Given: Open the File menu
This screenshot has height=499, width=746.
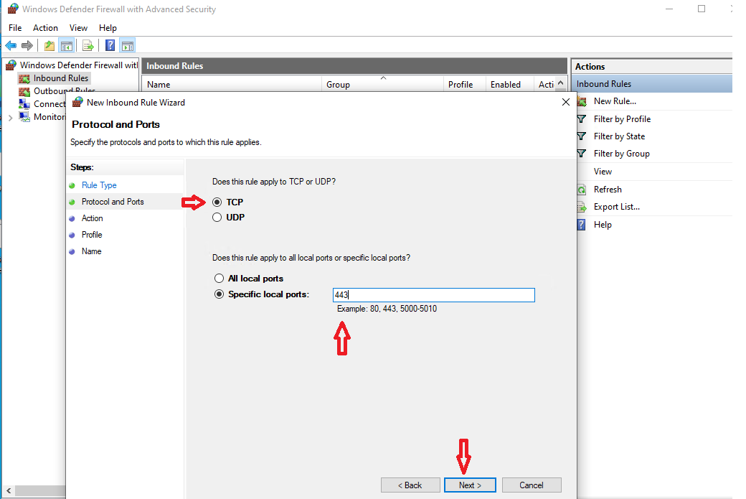Looking at the screenshot, I should tap(15, 28).
